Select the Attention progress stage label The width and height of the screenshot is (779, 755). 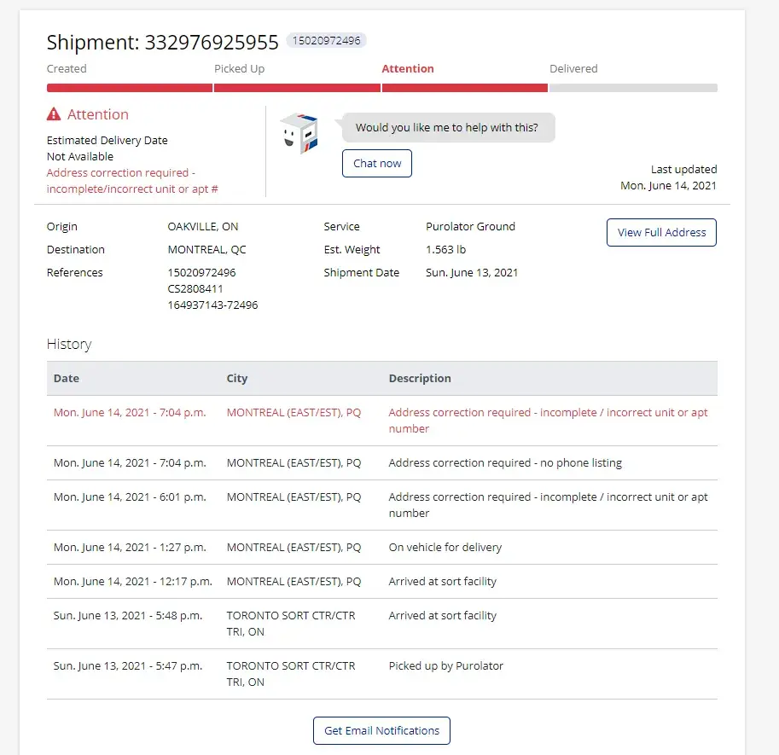click(x=407, y=68)
